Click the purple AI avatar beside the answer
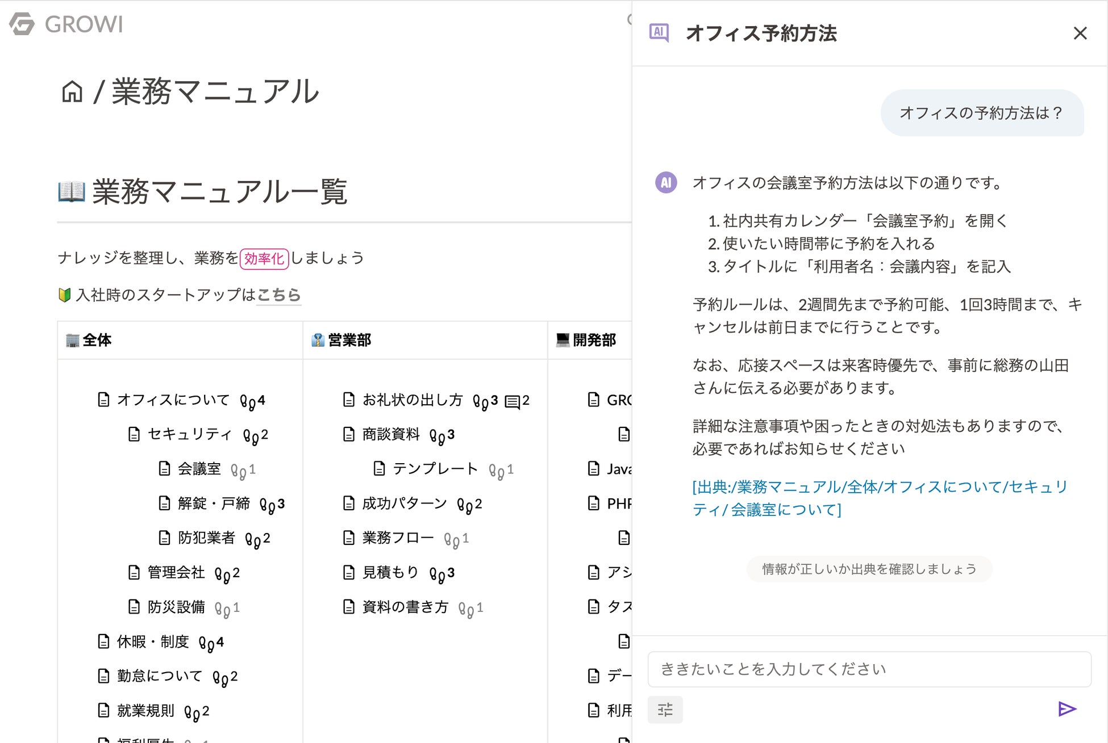The image size is (1108, 743). click(x=666, y=183)
